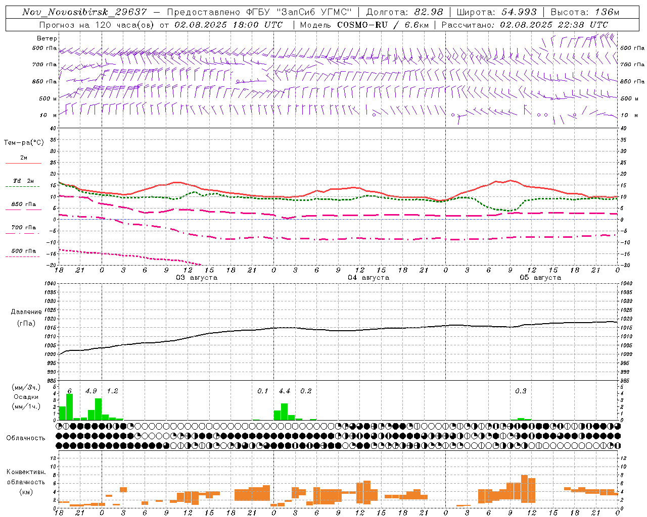The height and width of the screenshot is (517, 647).
Task: Click the (гПа) unit label under Давление
Action: pyautogui.click(x=26, y=324)
